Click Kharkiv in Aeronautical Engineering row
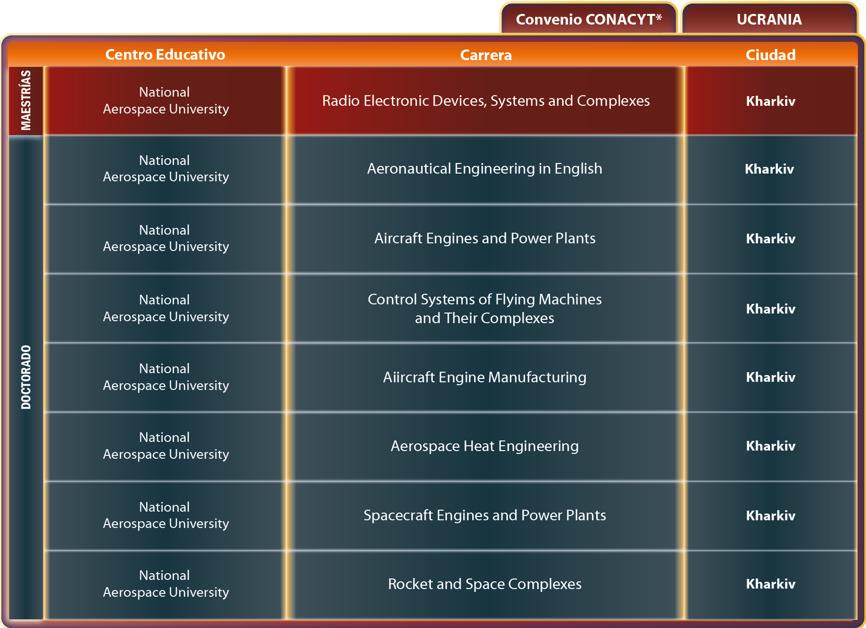The image size is (866, 628). (769, 169)
